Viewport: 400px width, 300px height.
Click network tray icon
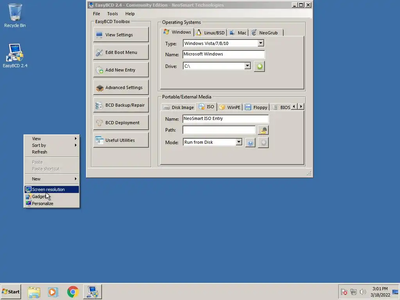[x=353, y=291]
